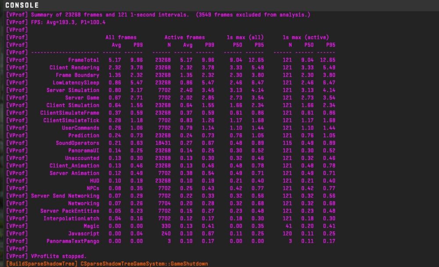Select the PanoramaTextPango row label
The width and height of the screenshot is (439, 267).
[73, 242]
